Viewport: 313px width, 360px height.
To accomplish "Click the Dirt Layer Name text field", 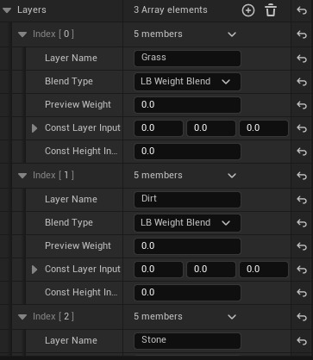I will tap(187, 200).
